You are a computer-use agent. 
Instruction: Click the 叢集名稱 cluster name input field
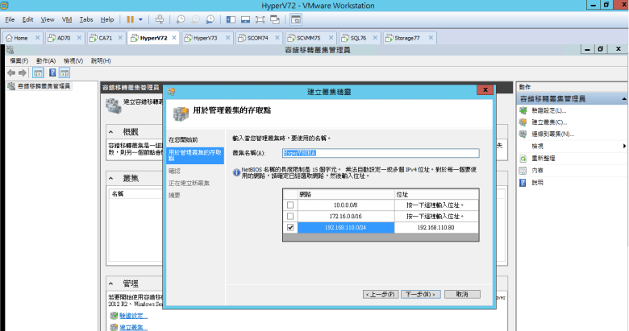[380, 152]
